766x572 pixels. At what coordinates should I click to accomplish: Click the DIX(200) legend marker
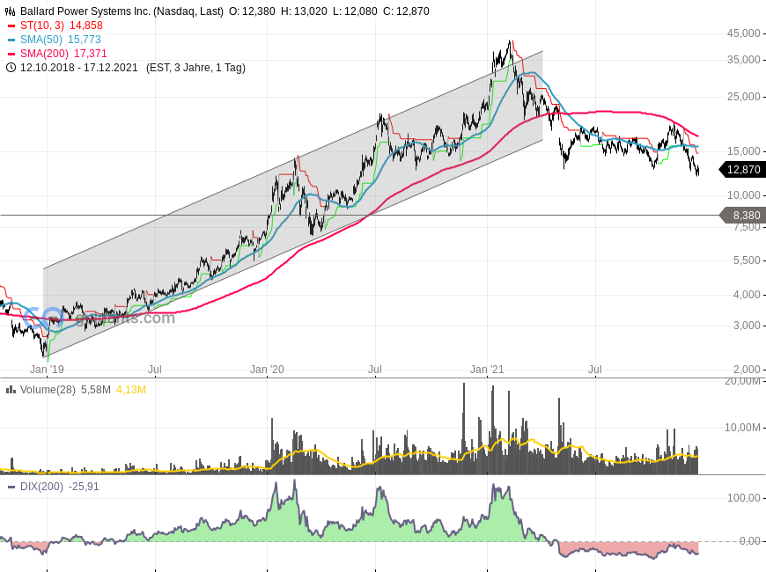point(11,487)
